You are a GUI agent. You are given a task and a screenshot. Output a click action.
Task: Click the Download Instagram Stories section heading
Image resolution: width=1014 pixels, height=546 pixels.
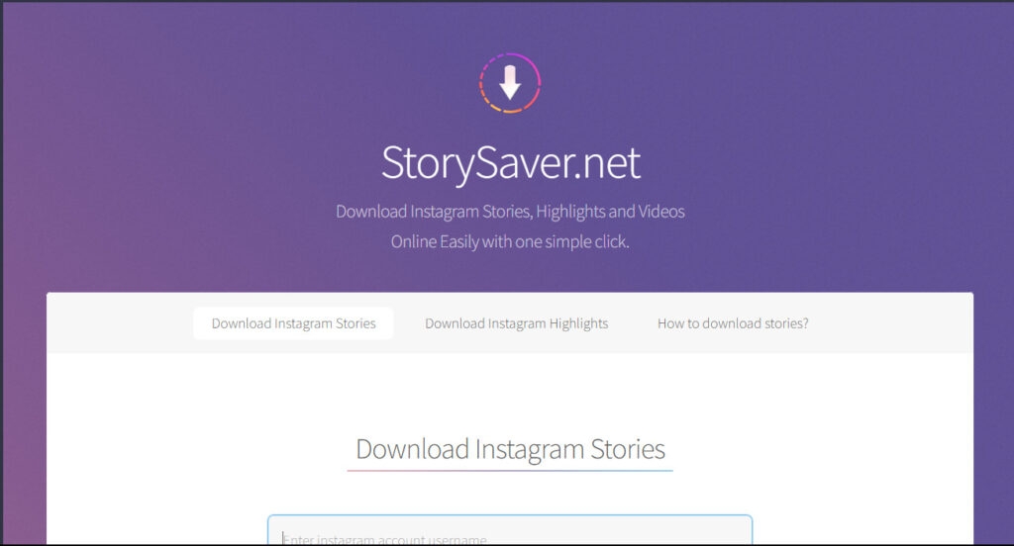click(x=510, y=449)
